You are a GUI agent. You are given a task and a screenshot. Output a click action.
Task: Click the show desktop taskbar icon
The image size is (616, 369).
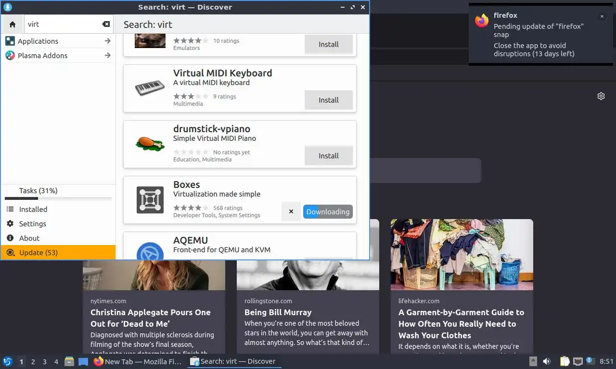click(x=83, y=361)
